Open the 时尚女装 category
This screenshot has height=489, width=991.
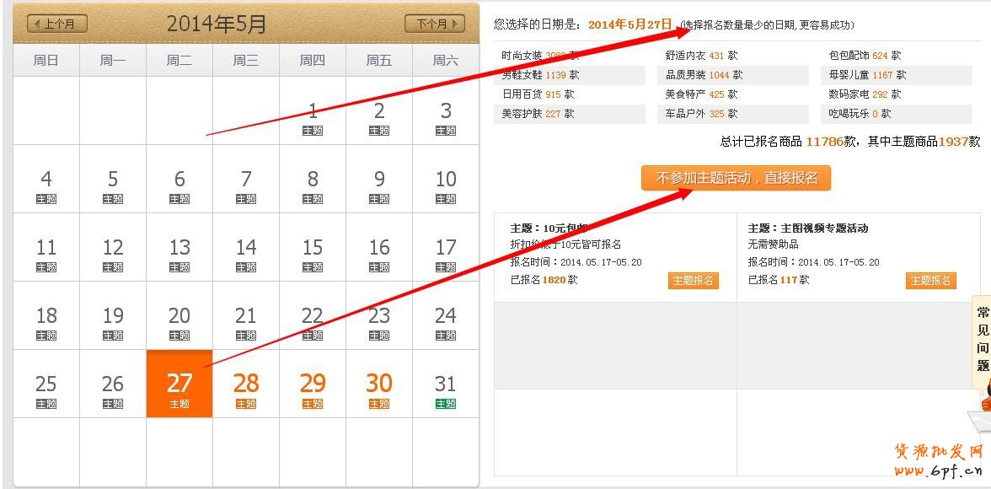pos(522,56)
